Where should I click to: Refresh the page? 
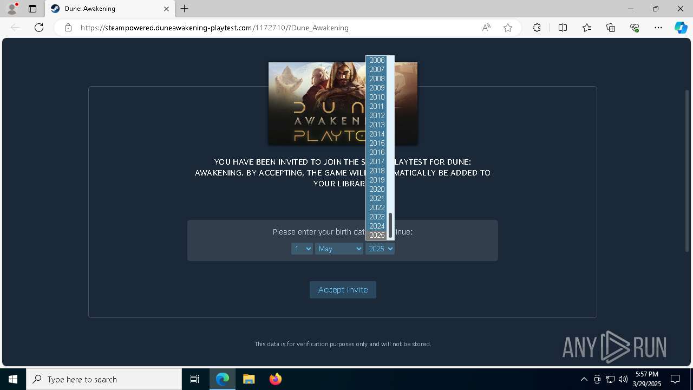tap(39, 28)
